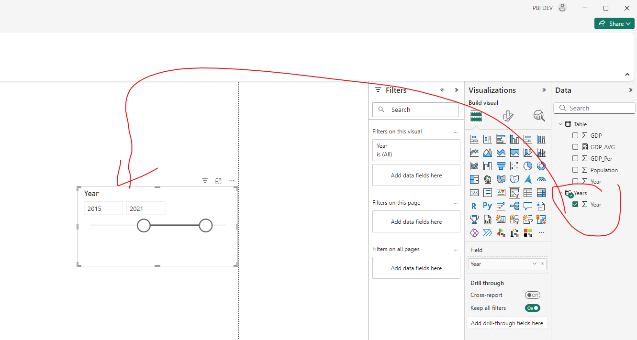Select the clustered bar chart visual

point(501,139)
